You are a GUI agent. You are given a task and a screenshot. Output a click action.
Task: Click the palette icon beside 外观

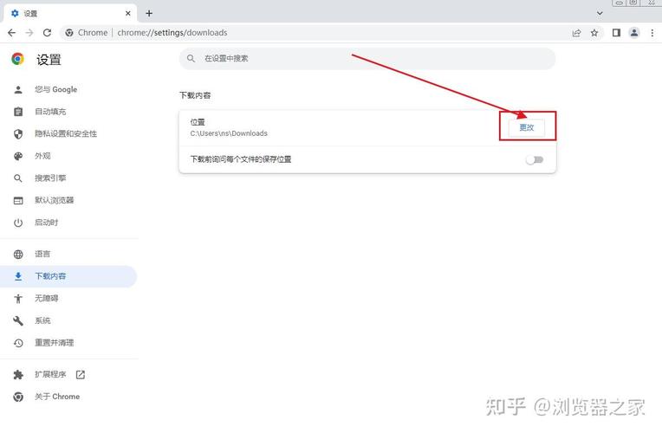click(18, 156)
